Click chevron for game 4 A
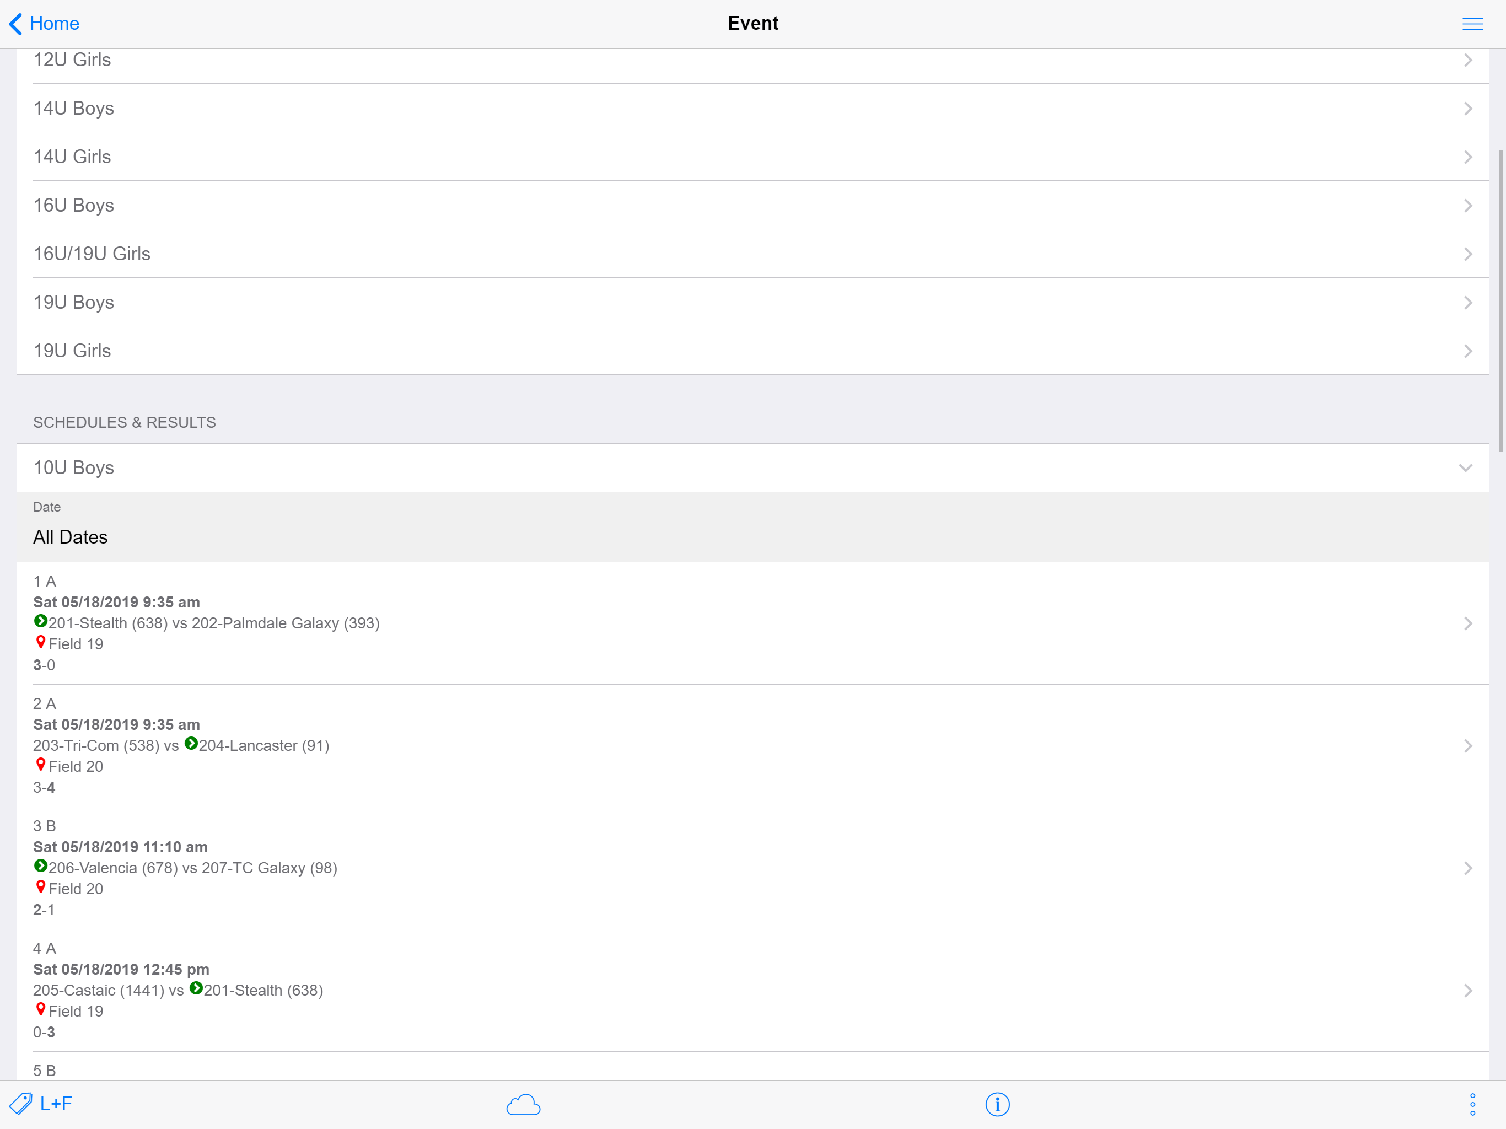This screenshot has height=1129, width=1506. pyautogui.click(x=1468, y=991)
